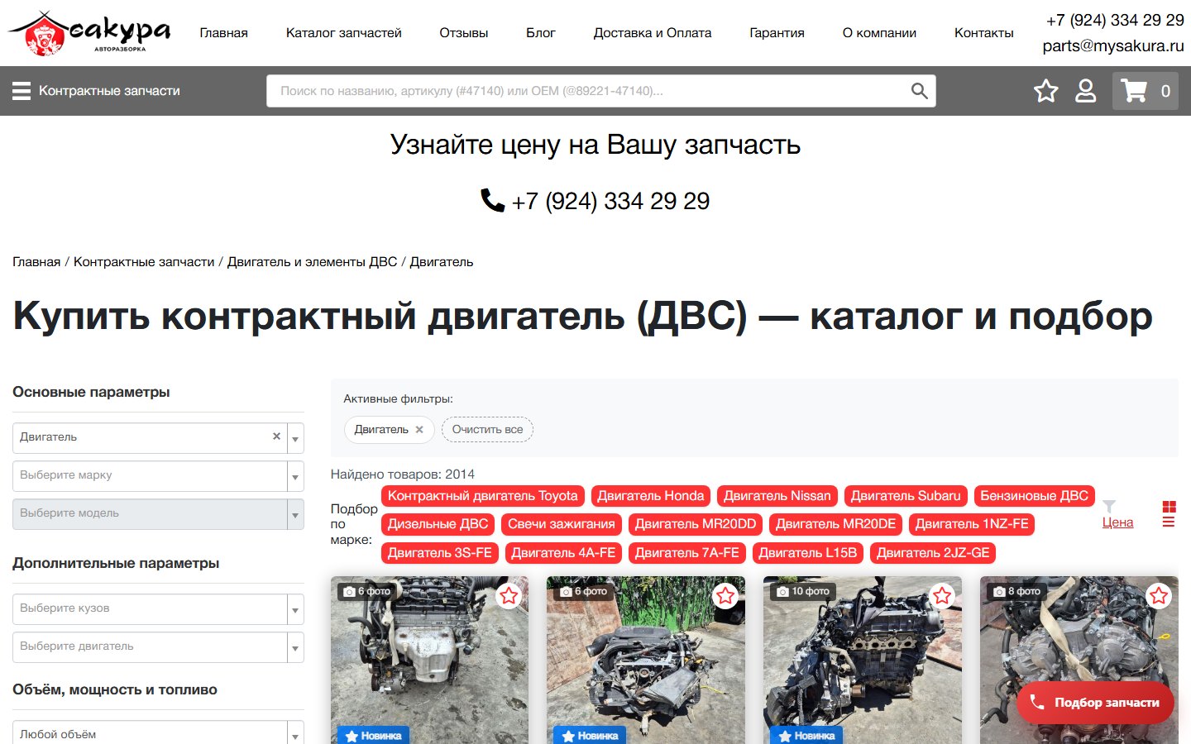Open the Любой объём dropdown
1191x744 pixels.
pos(158,733)
